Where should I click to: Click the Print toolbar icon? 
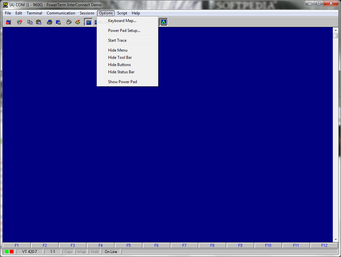50,22
